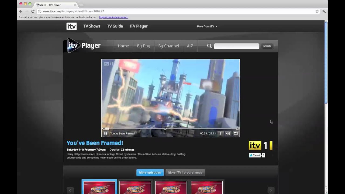
Task: Click the browser forward arrow
Action: coord(27,11)
